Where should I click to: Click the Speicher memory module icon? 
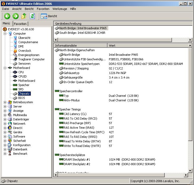[x=15, y=85]
